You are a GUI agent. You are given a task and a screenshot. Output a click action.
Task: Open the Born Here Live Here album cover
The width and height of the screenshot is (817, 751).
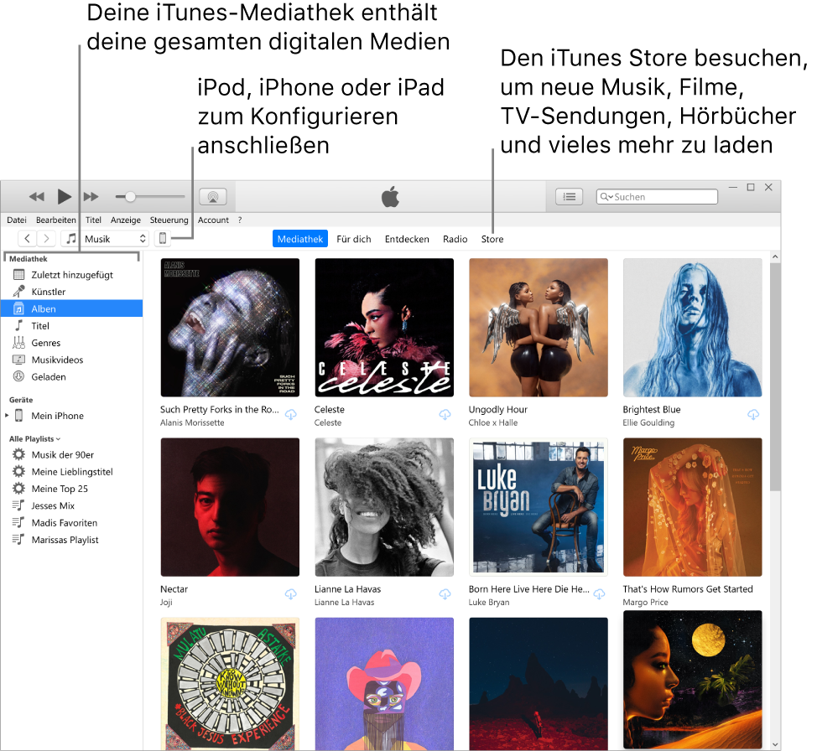[x=539, y=507]
